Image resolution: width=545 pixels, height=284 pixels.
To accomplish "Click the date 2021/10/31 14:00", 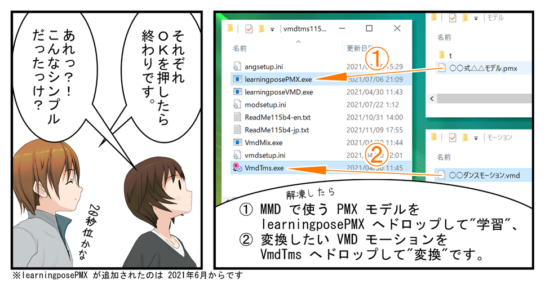I will pyautogui.click(x=374, y=117).
